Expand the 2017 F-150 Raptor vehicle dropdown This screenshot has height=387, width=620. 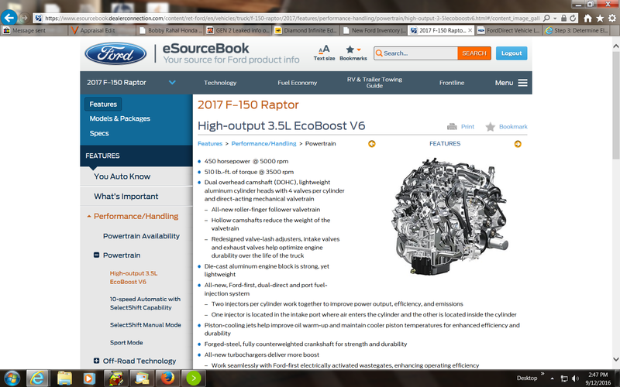(172, 83)
